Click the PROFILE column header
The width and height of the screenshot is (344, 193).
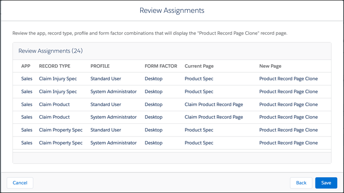pos(100,66)
